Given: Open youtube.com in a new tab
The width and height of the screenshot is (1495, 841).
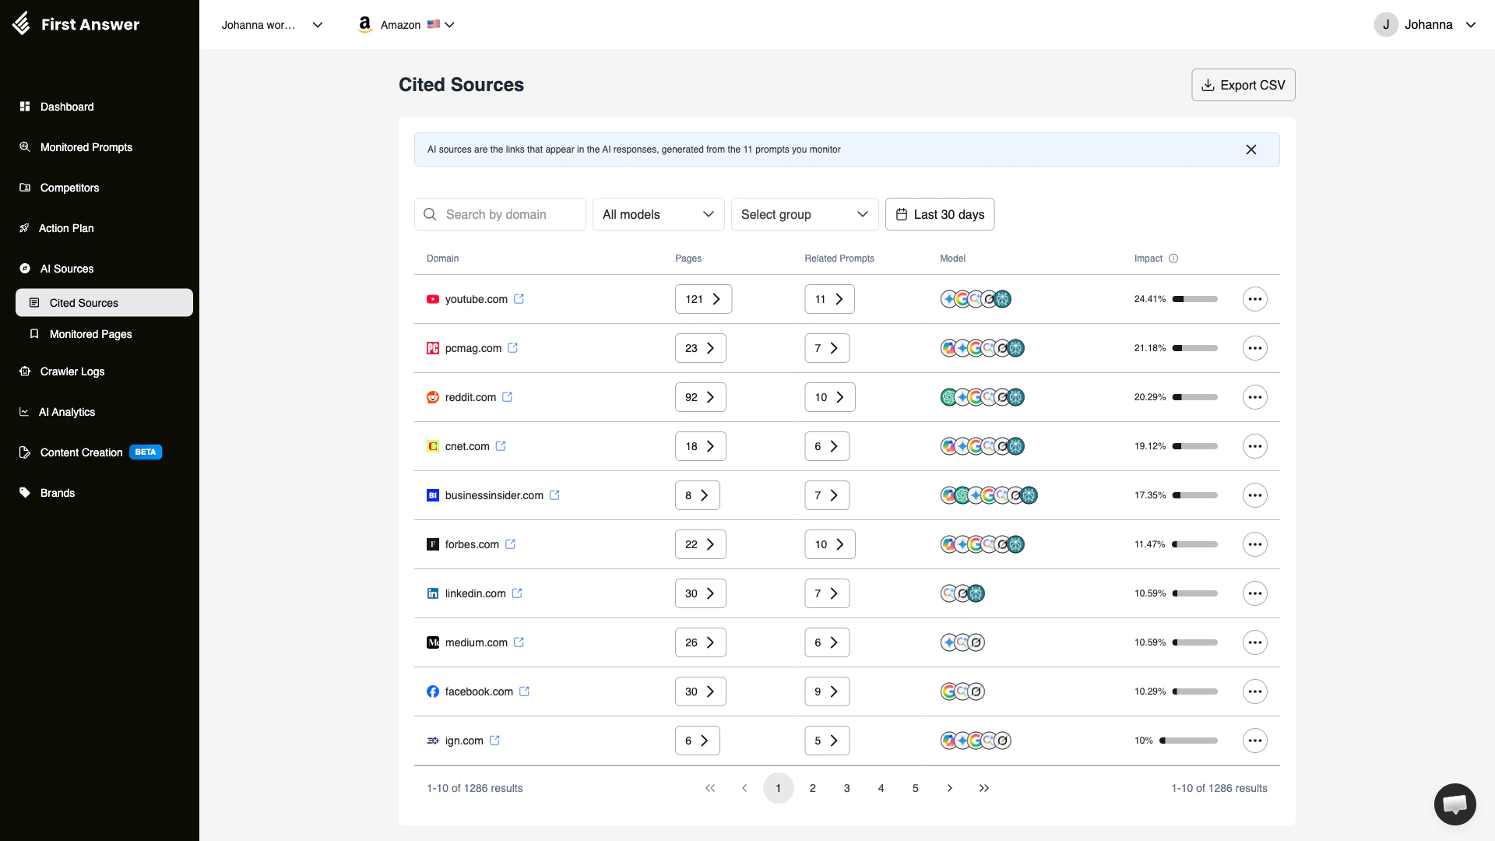Looking at the screenshot, I should pyautogui.click(x=519, y=299).
